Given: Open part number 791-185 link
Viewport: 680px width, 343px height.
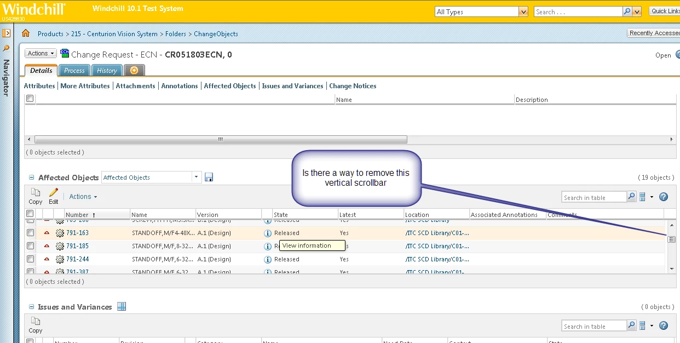Looking at the screenshot, I should pos(77,246).
